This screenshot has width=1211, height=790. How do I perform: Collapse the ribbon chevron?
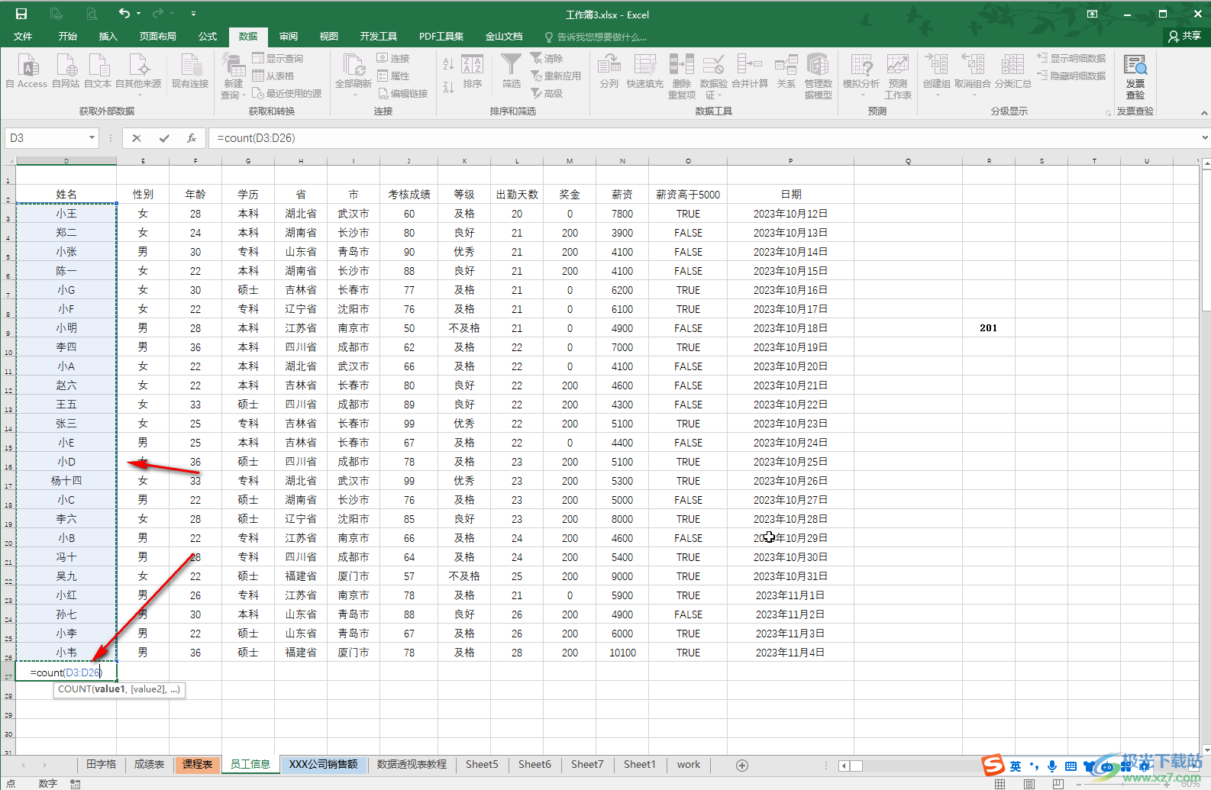(x=1204, y=113)
